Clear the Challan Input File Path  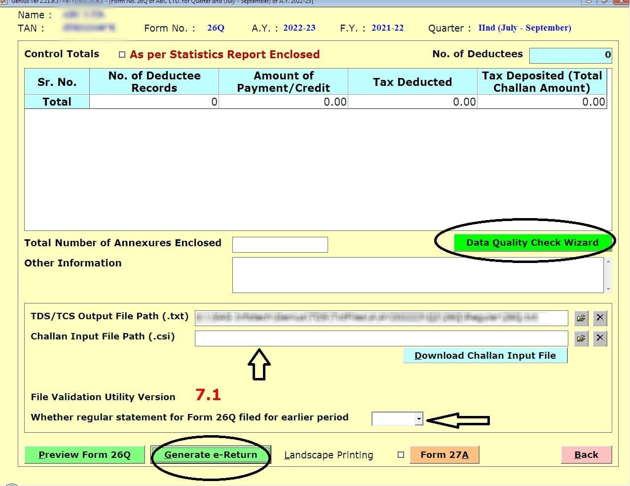click(x=600, y=338)
